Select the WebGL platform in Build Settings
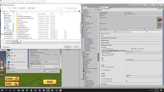 coord(13,65)
